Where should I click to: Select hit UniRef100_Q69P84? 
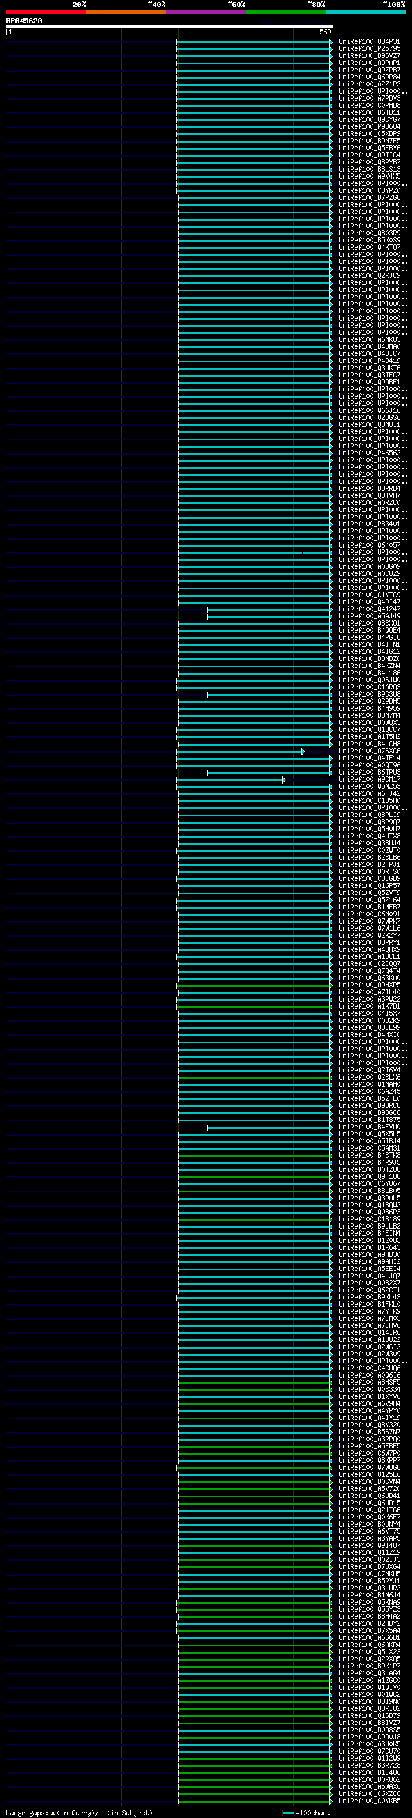point(369,77)
